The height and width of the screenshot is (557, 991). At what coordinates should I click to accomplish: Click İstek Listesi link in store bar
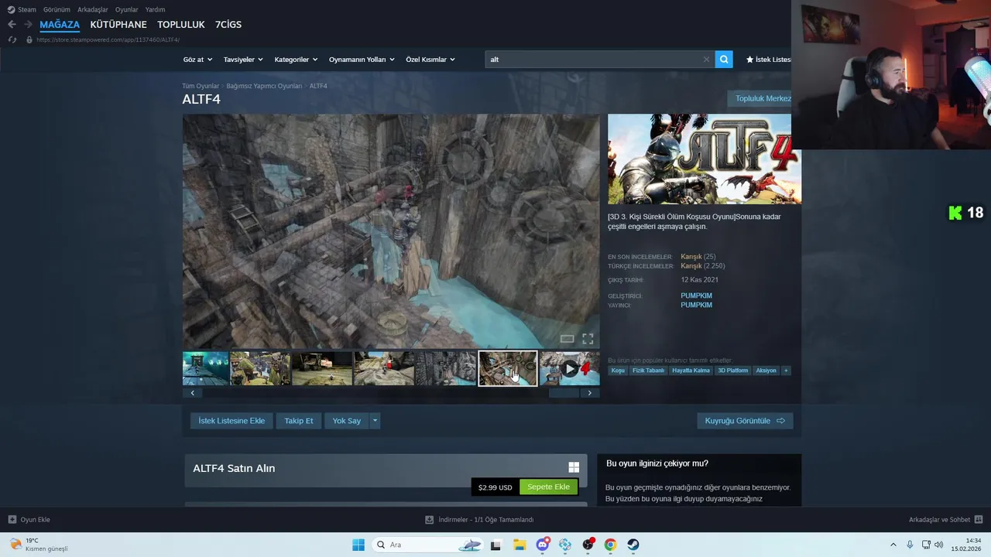click(x=768, y=60)
